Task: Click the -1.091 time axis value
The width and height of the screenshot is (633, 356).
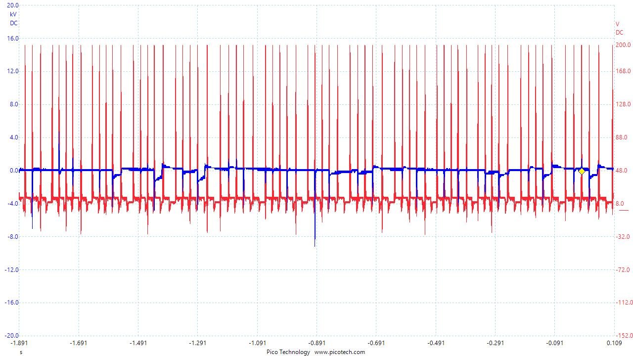Action: click(257, 343)
